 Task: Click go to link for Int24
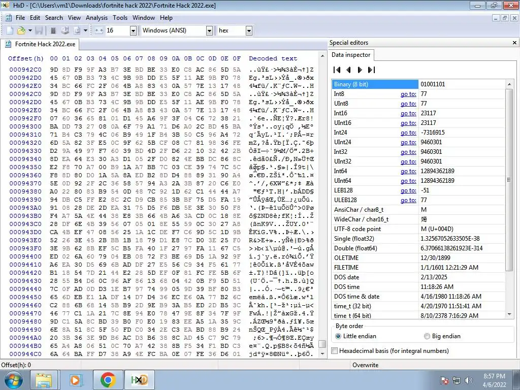point(408,133)
